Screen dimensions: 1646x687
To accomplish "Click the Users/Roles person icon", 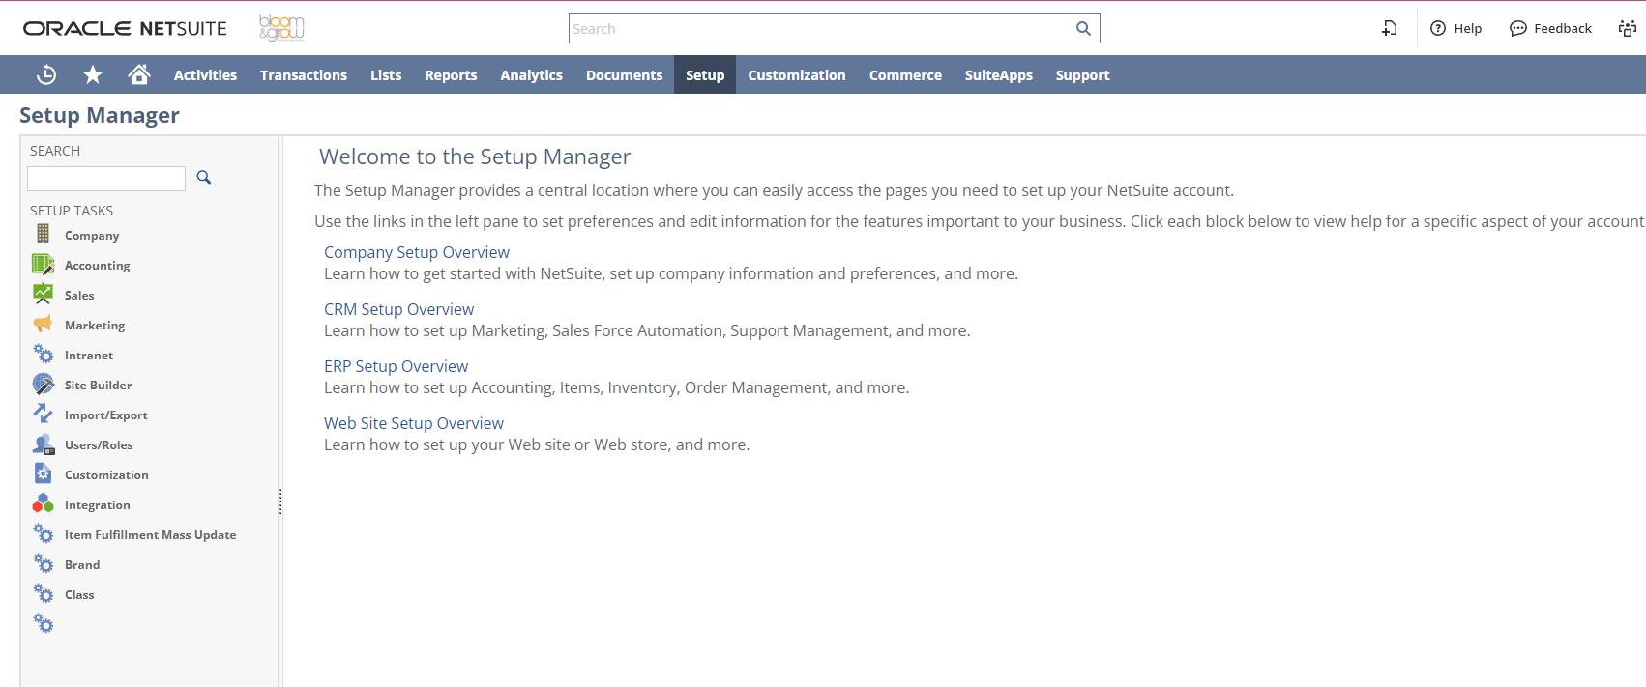I will pyautogui.click(x=44, y=444).
